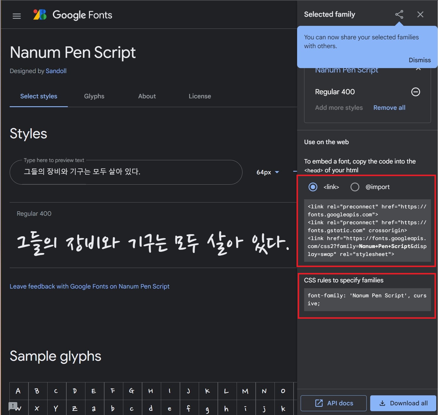Screen dimensions: 438x415
Task: Click glyph 'A' in sample glyphs
Action: (19, 391)
